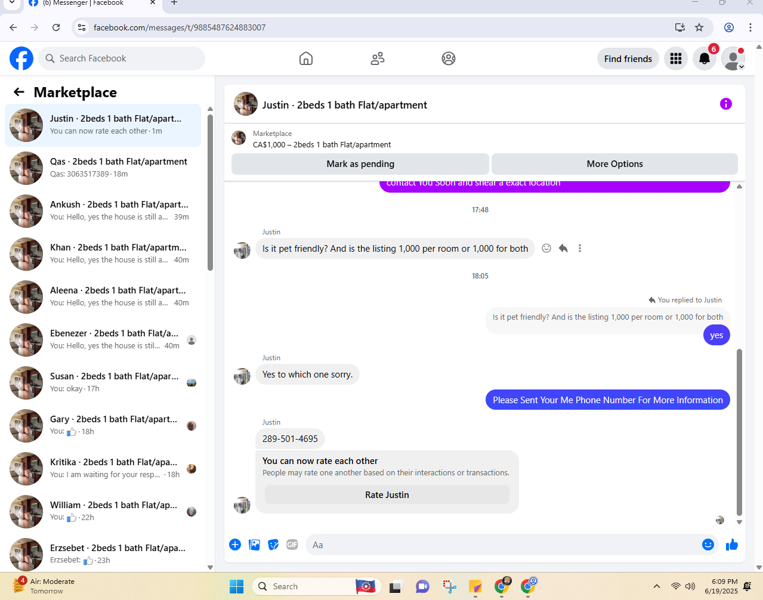763x600 pixels.
Task: Click the address bar URL
Action: tap(180, 27)
